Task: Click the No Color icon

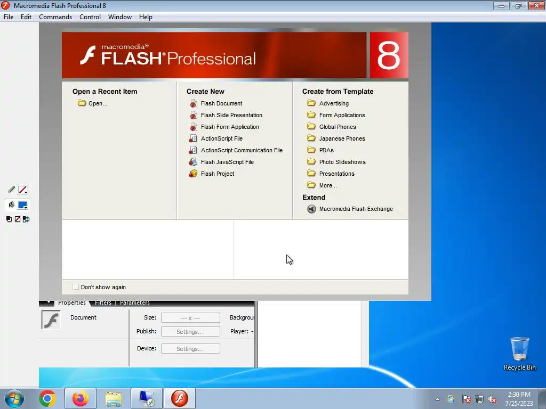Action: click(18, 219)
